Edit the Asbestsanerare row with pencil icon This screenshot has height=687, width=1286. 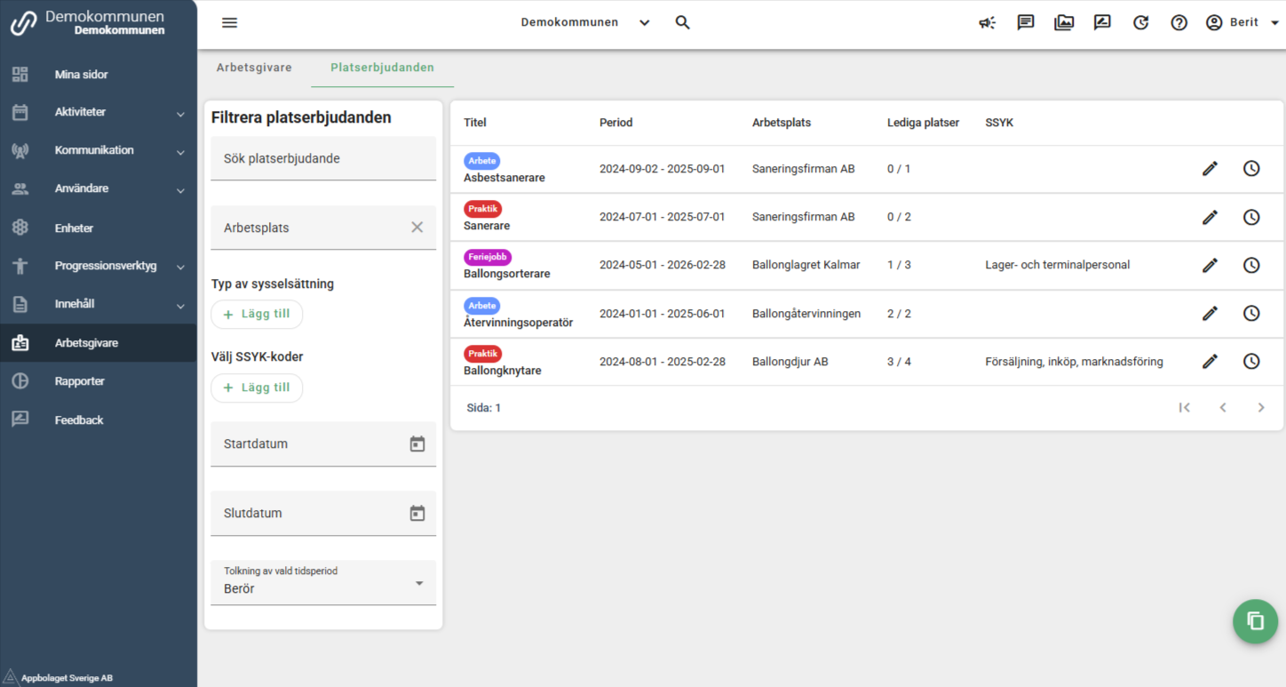tap(1210, 168)
